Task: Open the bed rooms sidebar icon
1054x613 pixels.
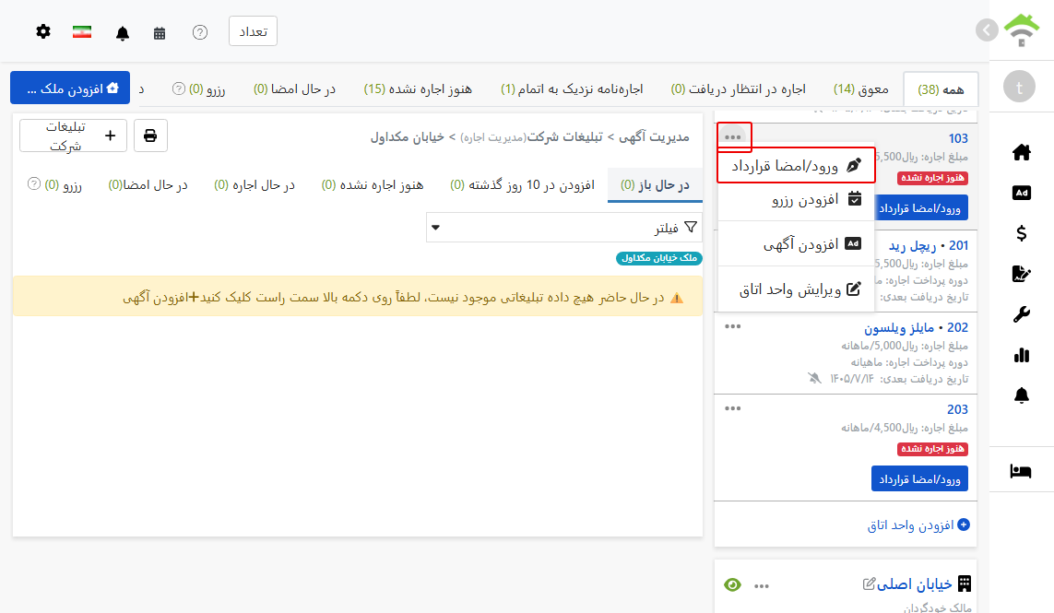Action: [1021, 471]
